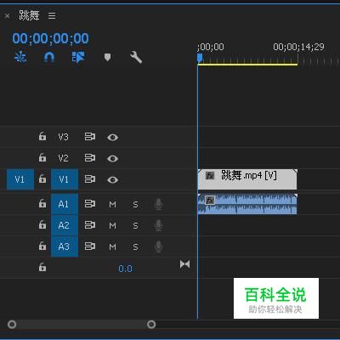Toggle lock on the master track
Image resolution: width=340 pixels, height=340 pixels.
42,267
